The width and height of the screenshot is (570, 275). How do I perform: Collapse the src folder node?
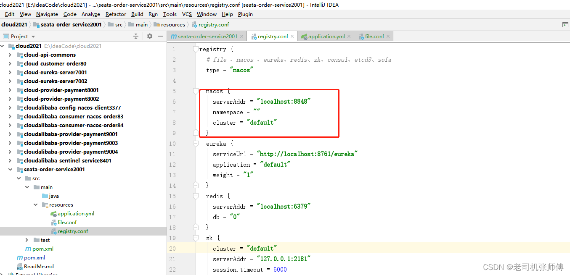click(19, 178)
